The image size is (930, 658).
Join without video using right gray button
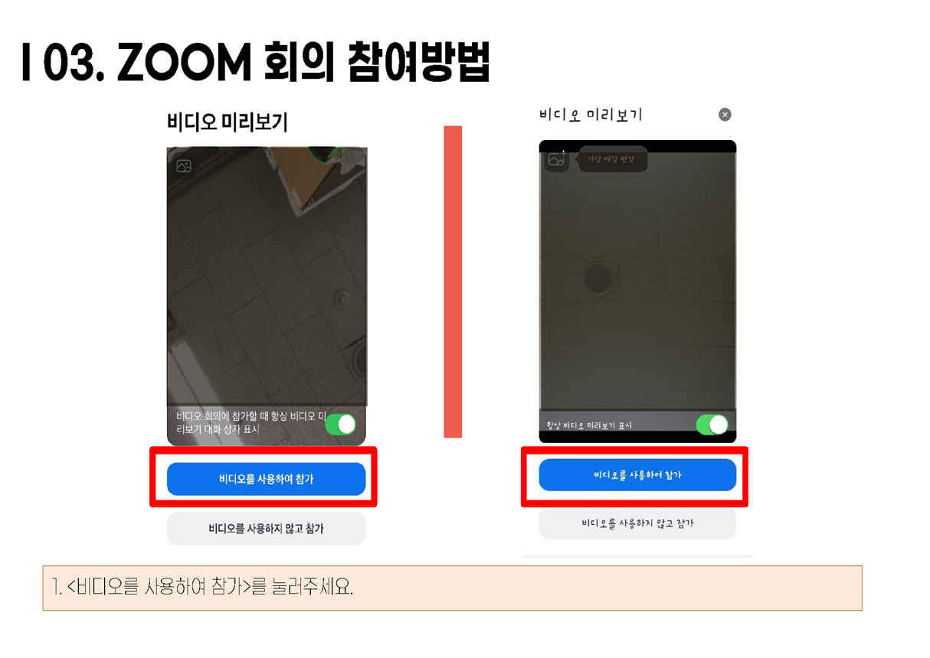(637, 524)
